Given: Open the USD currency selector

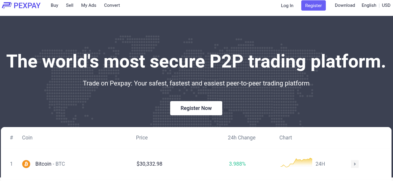Looking at the screenshot, I should coord(386,5).
